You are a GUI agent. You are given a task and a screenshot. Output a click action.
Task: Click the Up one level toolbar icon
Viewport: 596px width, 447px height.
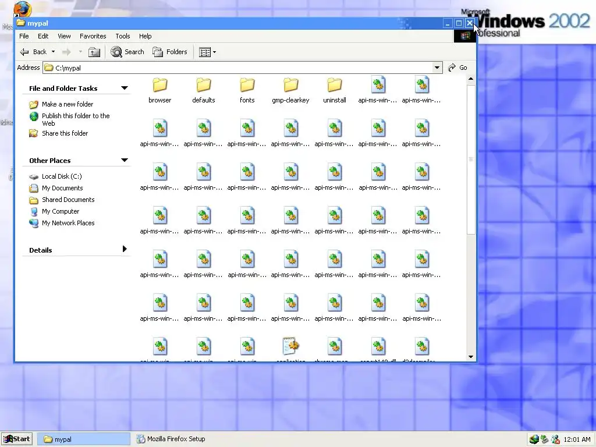coord(94,52)
